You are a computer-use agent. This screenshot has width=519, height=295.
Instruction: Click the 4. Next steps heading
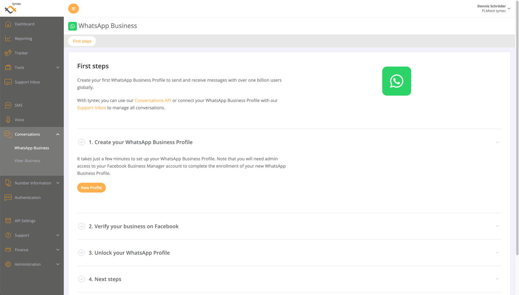click(105, 279)
